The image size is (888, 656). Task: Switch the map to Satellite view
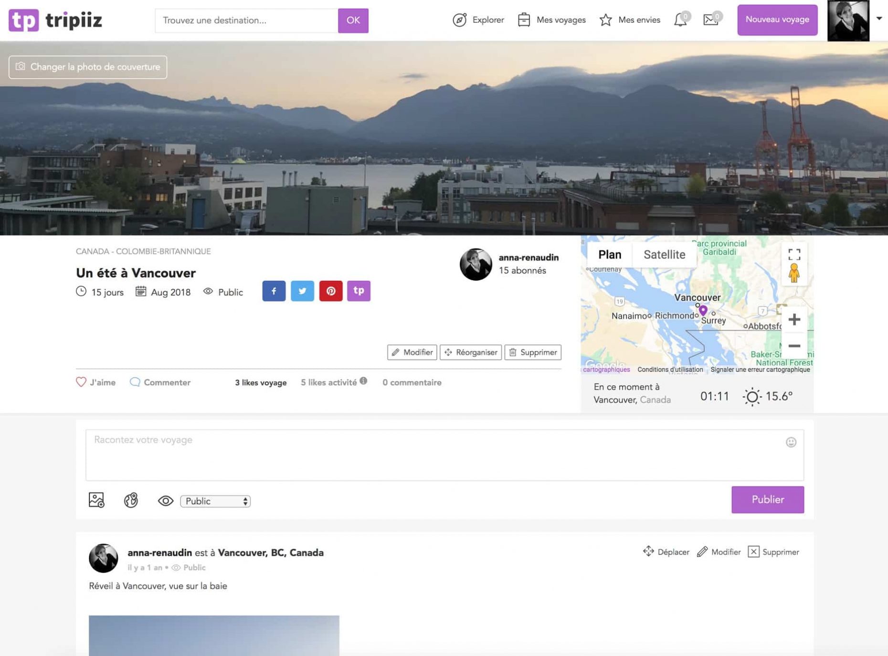(x=664, y=255)
